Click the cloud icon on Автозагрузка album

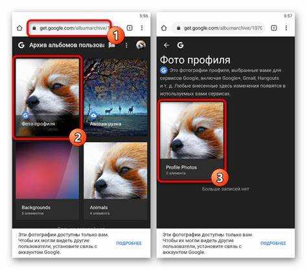(93, 116)
